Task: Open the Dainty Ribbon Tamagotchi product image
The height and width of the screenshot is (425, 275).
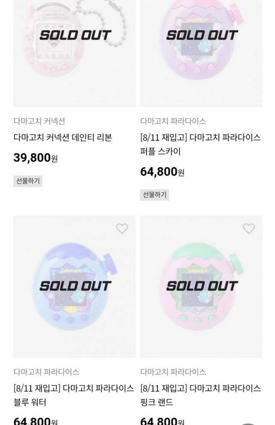Action: tap(74, 51)
